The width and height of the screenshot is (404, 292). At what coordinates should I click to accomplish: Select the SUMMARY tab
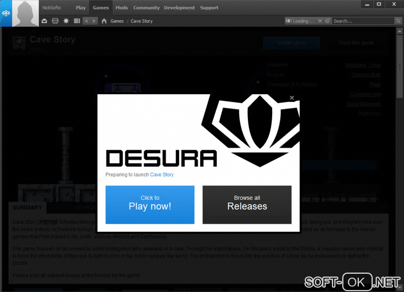tap(28, 208)
